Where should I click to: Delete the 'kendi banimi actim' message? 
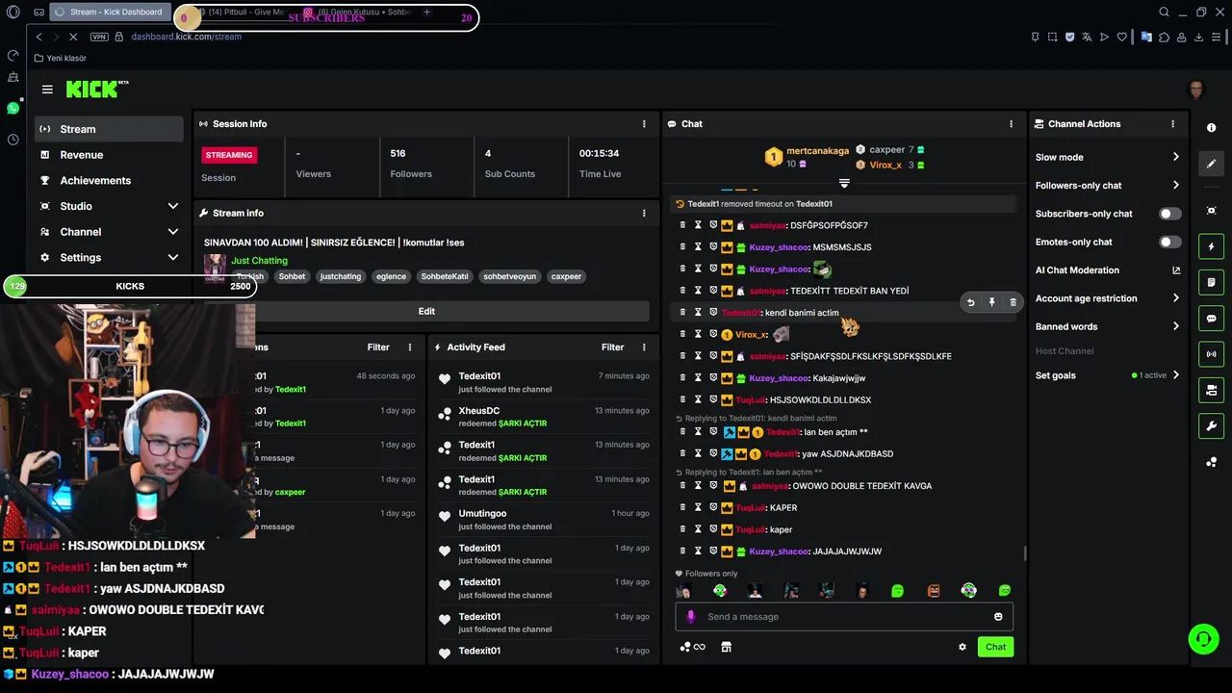(1013, 302)
